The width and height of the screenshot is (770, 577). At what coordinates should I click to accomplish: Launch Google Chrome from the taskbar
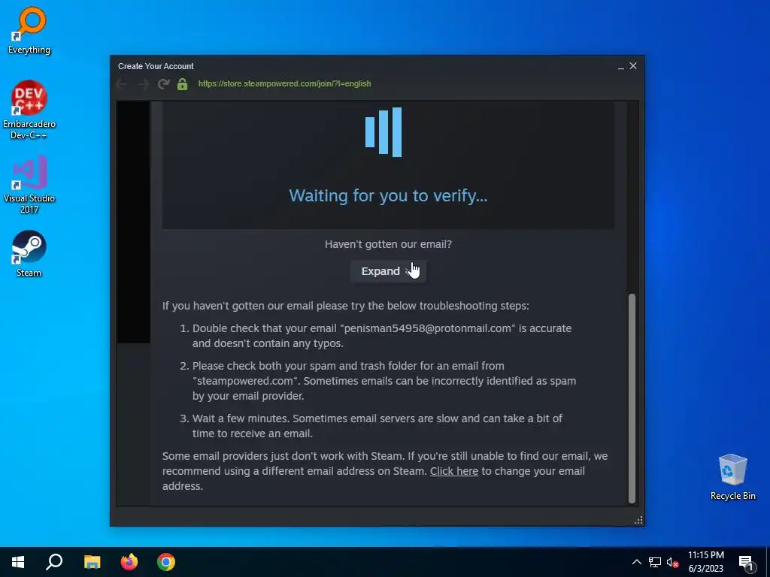[166, 562]
